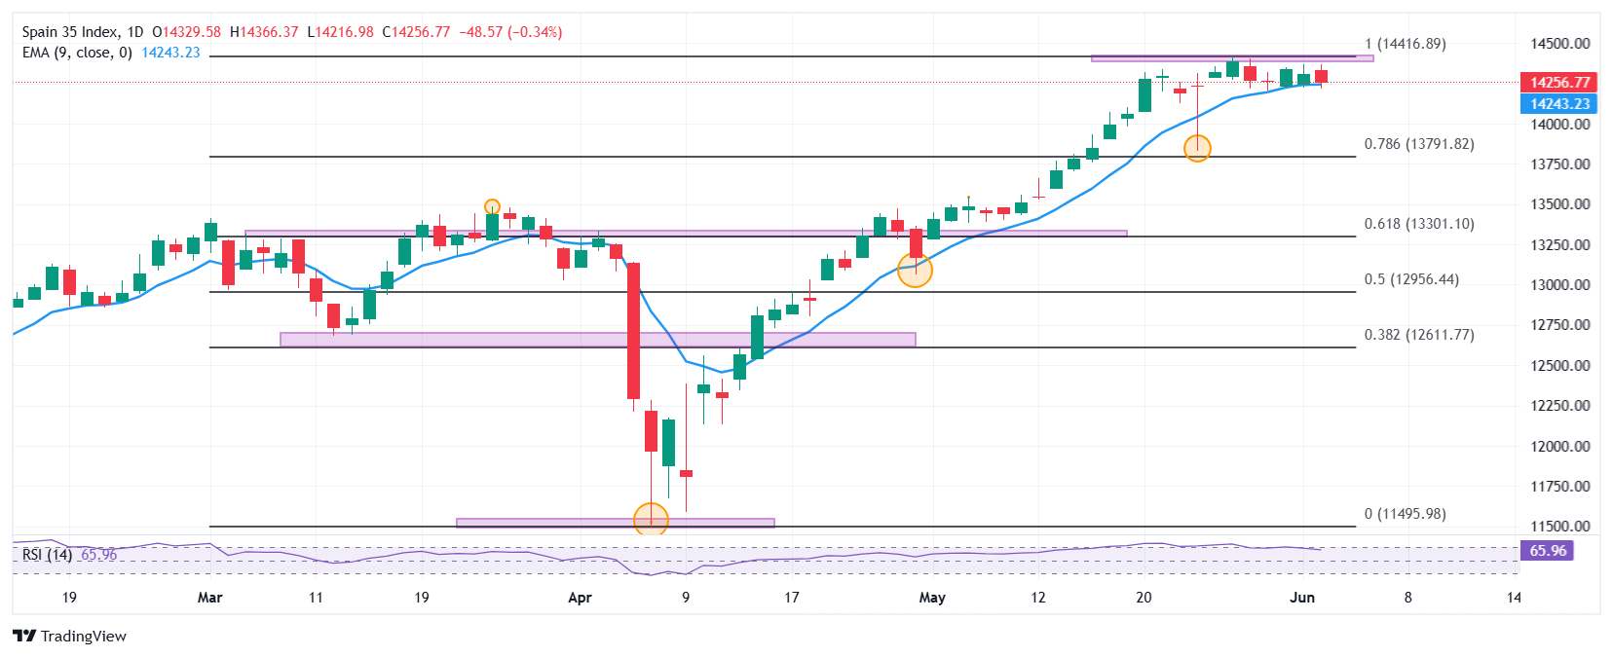This screenshot has width=1613, height=657.
Task: Open the RSI (14) indicator label
Action: pos(48,555)
